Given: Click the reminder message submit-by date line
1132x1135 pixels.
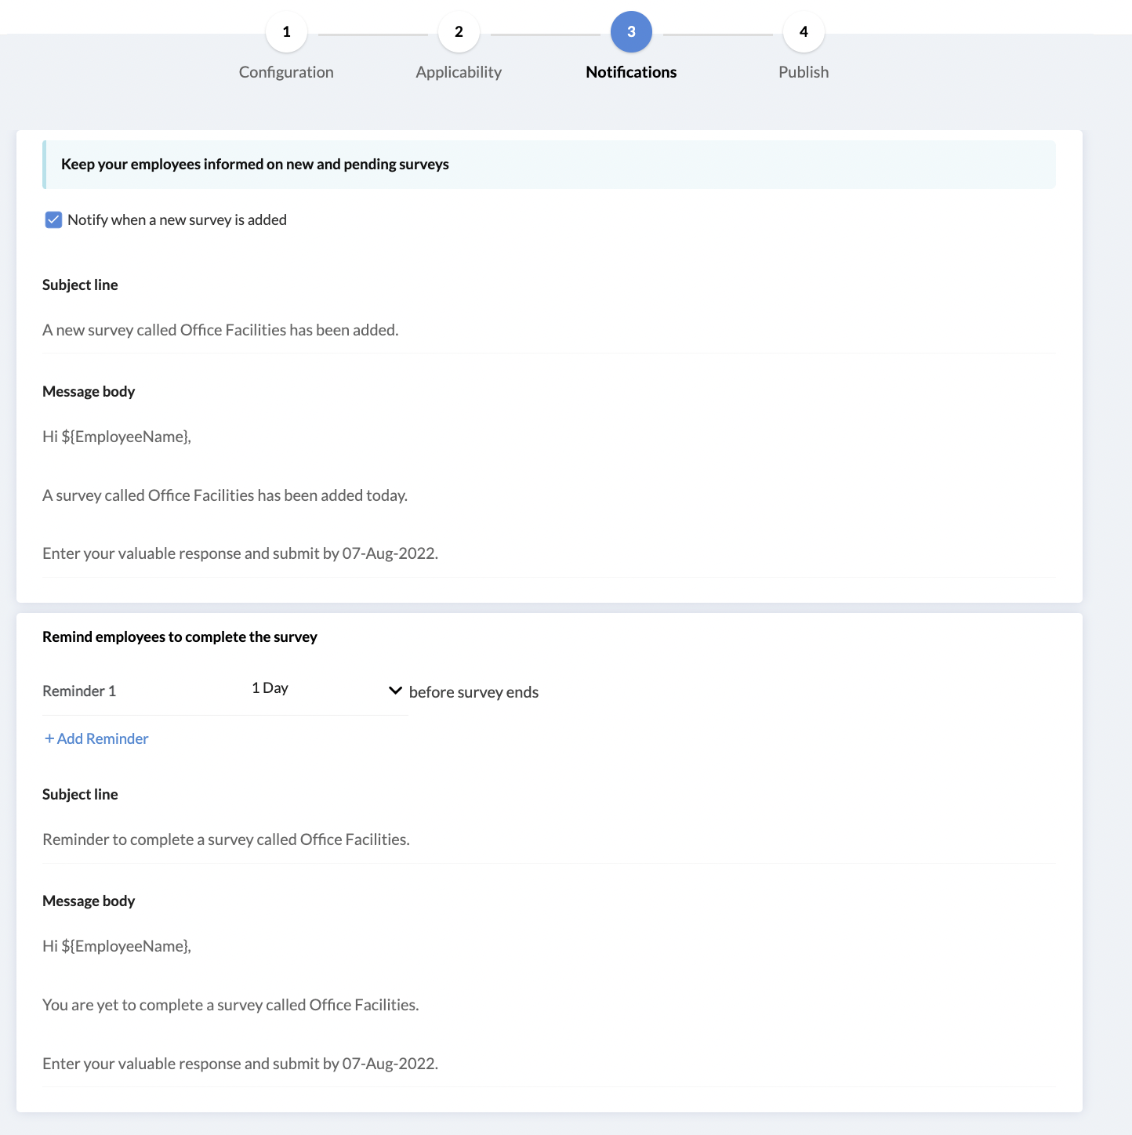Looking at the screenshot, I should [x=240, y=1064].
